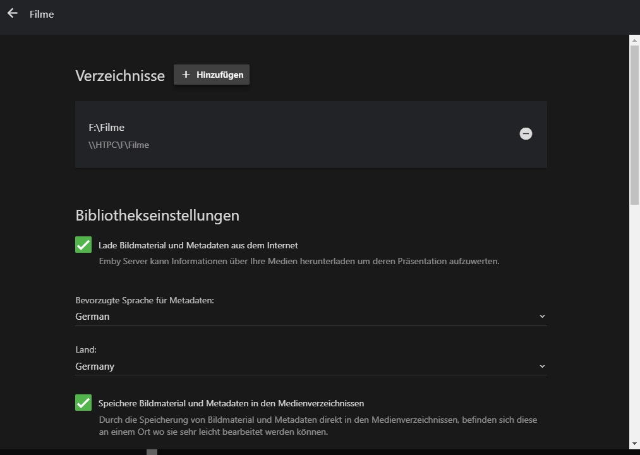Click the Filme page title
Screen dimensions: 640x455
tap(42, 15)
